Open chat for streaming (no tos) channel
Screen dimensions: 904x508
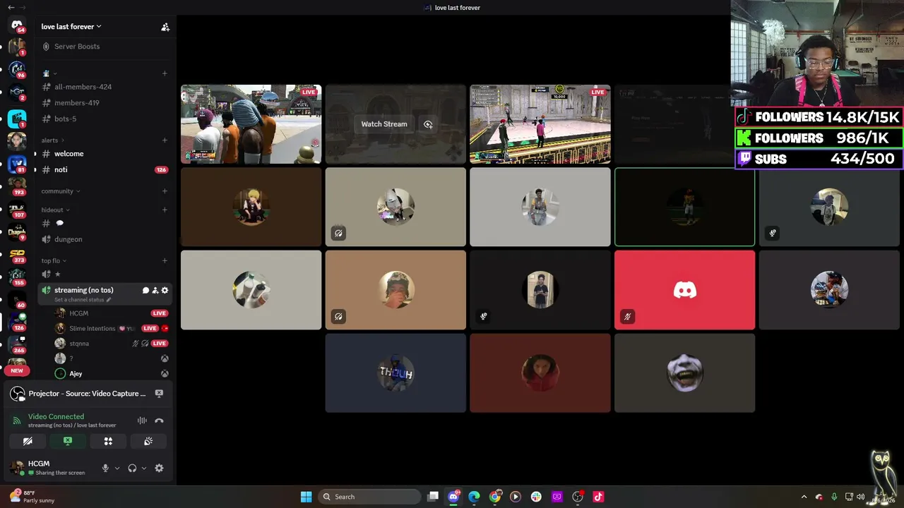[x=145, y=290]
